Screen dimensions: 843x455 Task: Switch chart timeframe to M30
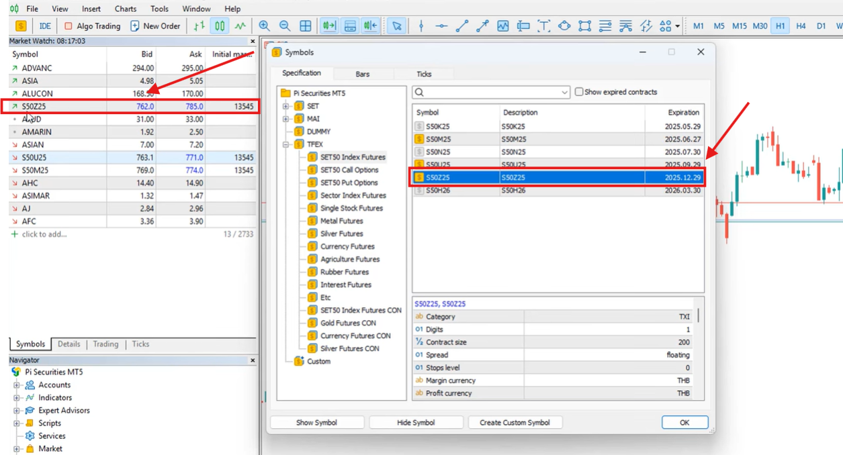pos(760,26)
